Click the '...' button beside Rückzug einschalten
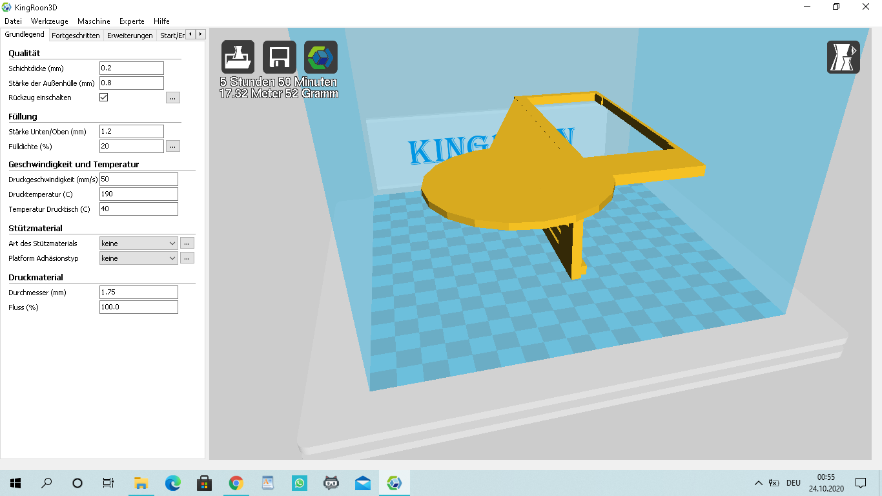This screenshot has height=496, width=882. coord(172,98)
